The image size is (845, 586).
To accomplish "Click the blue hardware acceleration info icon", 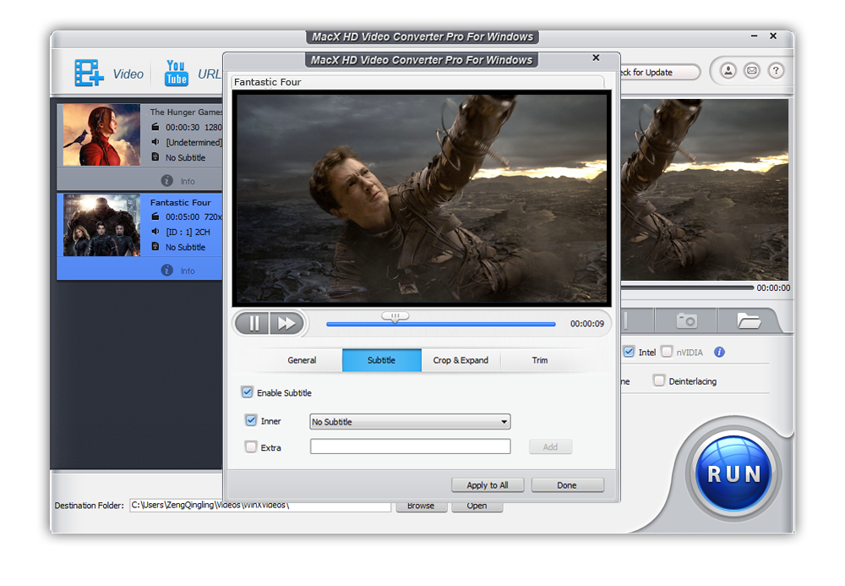I will (719, 352).
